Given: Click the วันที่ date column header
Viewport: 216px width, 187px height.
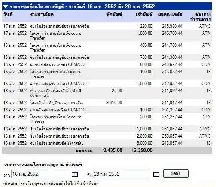Looking at the screenshot, I should tap(8, 14).
